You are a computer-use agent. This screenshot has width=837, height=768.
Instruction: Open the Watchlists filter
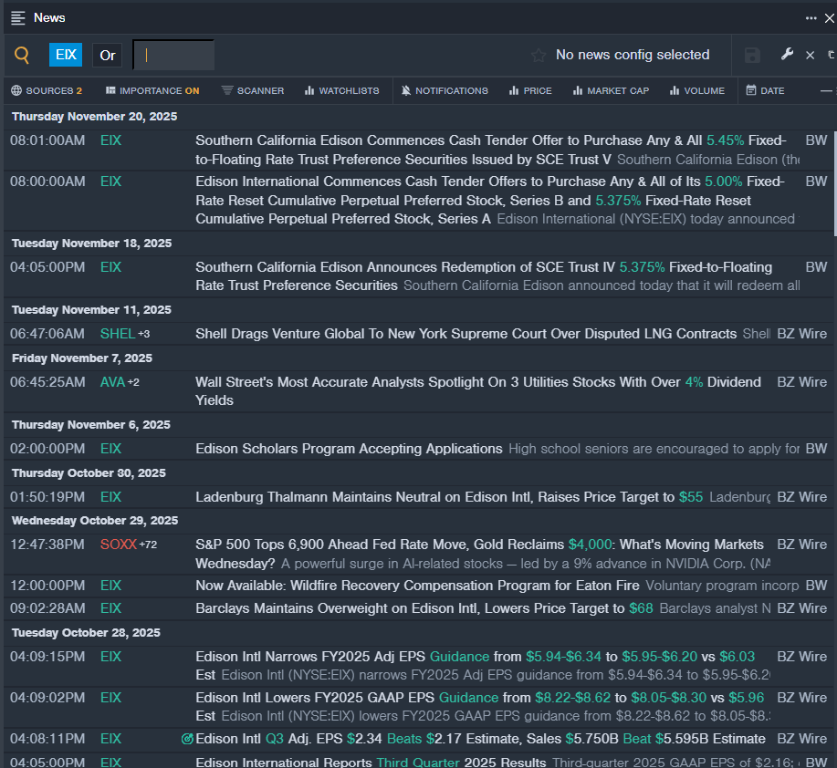pyautogui.click(x=341, y=90)
